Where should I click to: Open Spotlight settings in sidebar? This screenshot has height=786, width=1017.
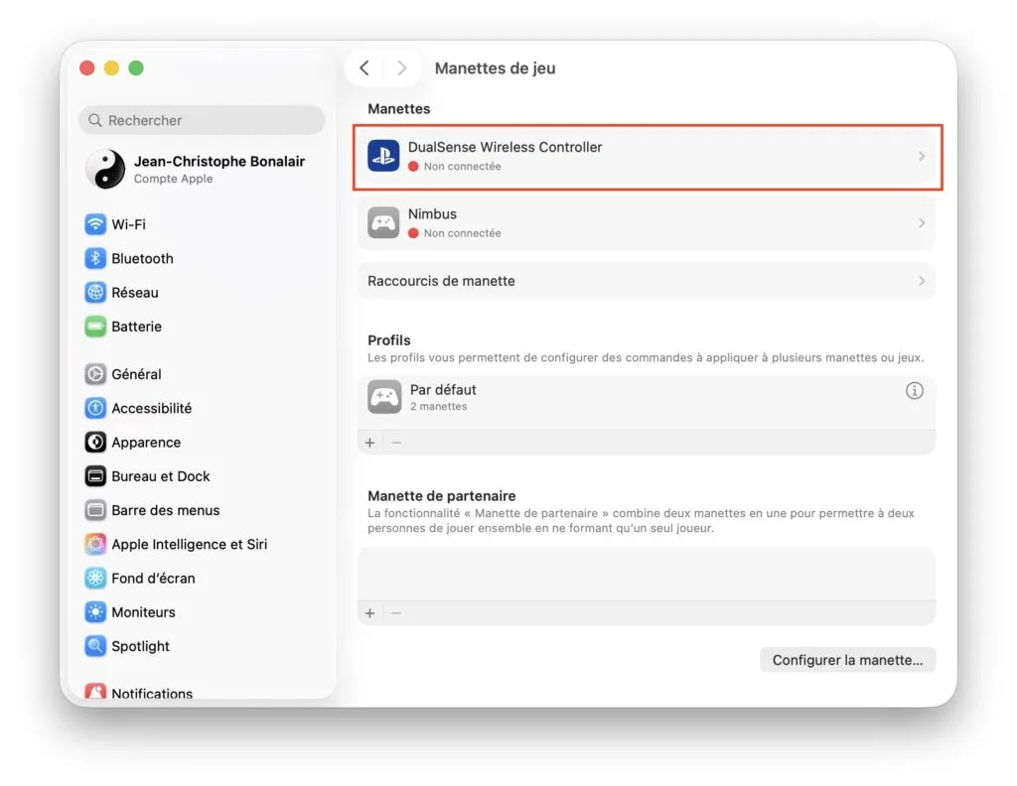tap(140, 646)
